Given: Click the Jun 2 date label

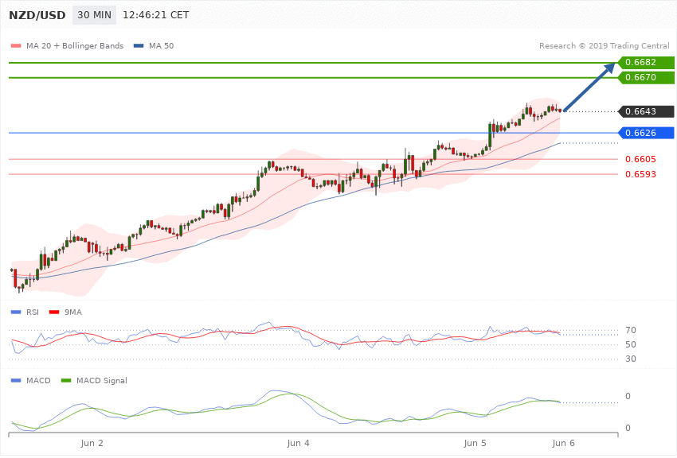Looking at the screenshot, I should click(x=92, y=444).
